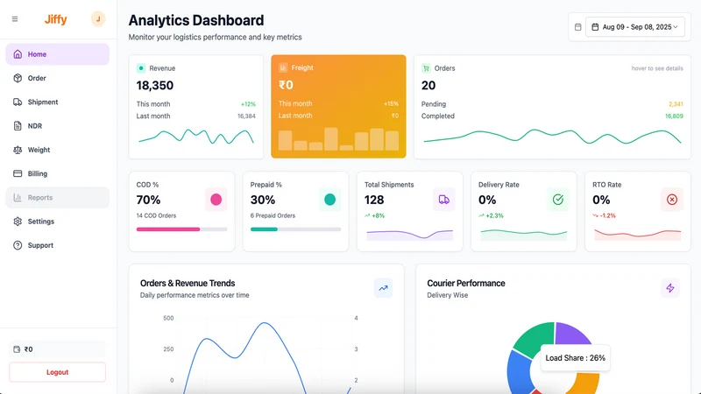Screen dimensions: 701x394
Task: Click the Completed count 16,809
Action: tap(674, 116)
